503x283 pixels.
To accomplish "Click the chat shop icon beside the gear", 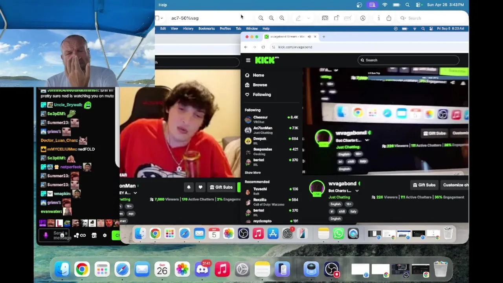I will pos(94,235).
